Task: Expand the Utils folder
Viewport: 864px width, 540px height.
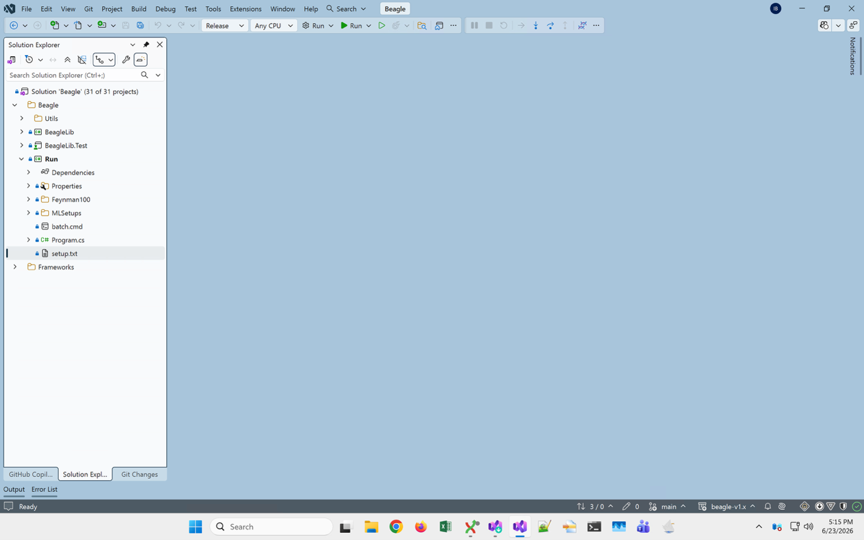Action: [22, 118]
